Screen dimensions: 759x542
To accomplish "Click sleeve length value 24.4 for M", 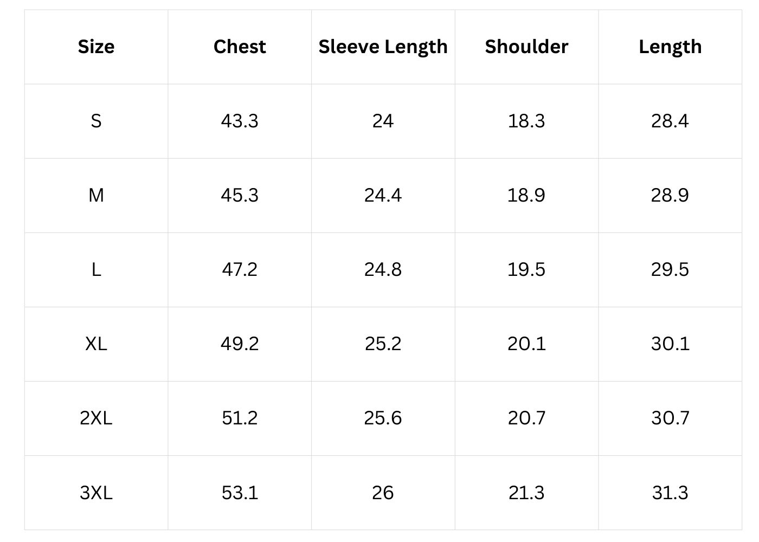I will click(383, 195).
